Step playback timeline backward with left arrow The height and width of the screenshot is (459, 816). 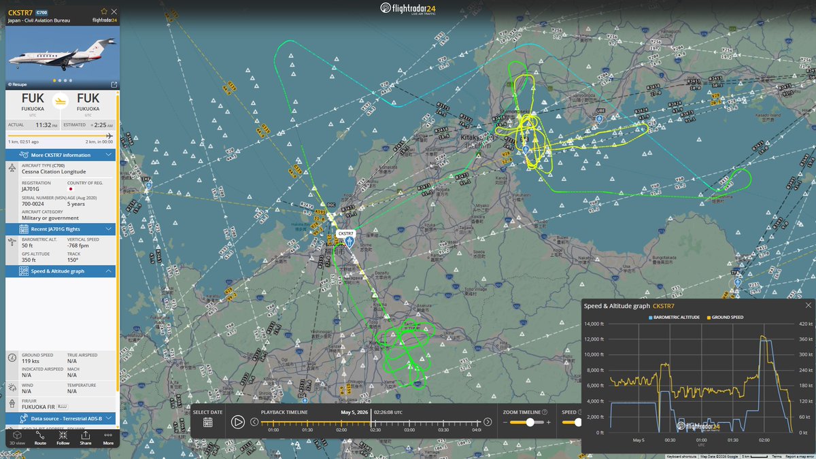(254, 422)
